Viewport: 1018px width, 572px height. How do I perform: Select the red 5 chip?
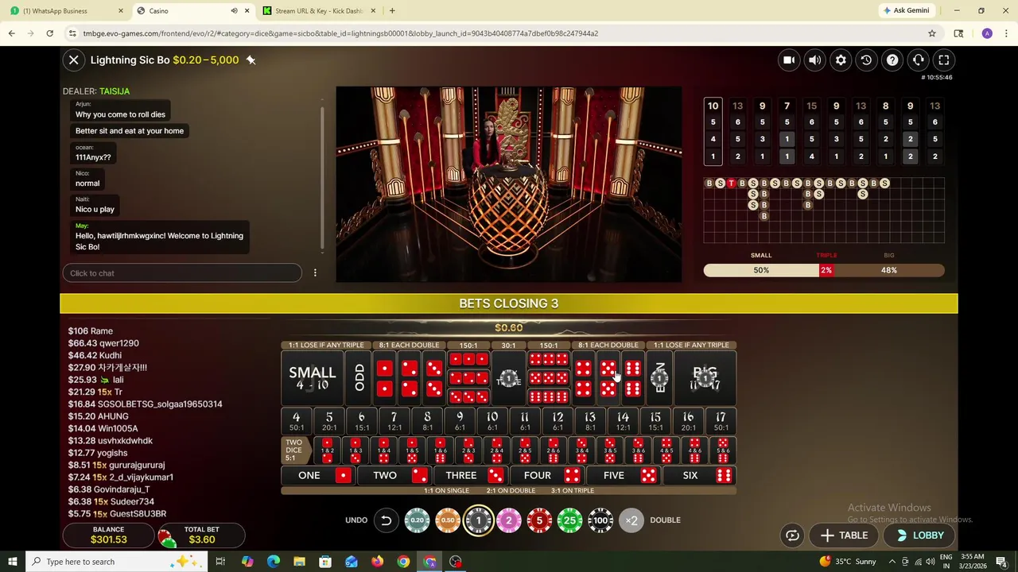click(539, 520)
